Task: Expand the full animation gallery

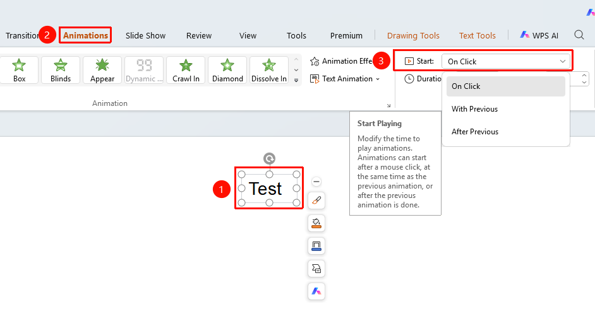Action: click(x=296, y=80)
